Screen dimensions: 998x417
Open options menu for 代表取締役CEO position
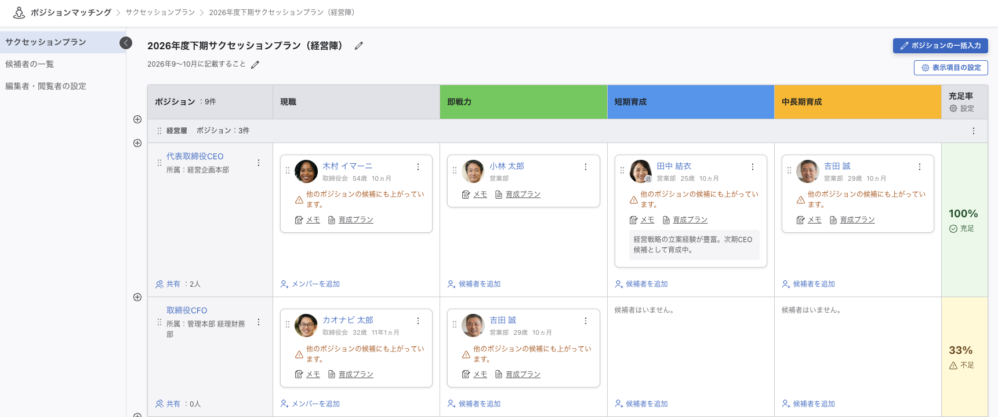tap(259, 163)
